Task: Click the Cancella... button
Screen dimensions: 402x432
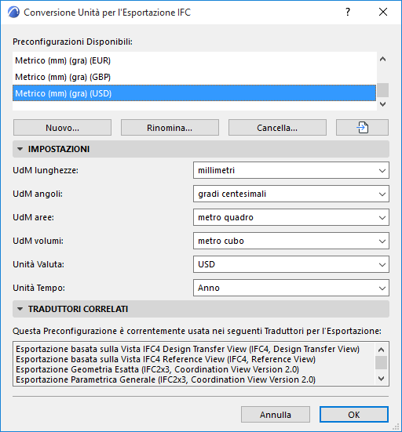Action: click(x=277, y=128)
